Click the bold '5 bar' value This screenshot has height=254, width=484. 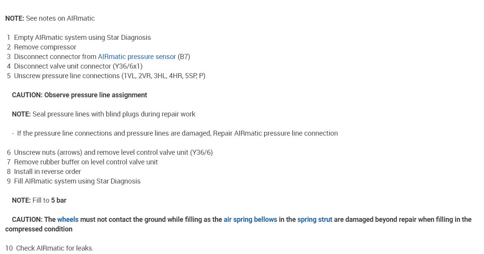click(59, 200)
